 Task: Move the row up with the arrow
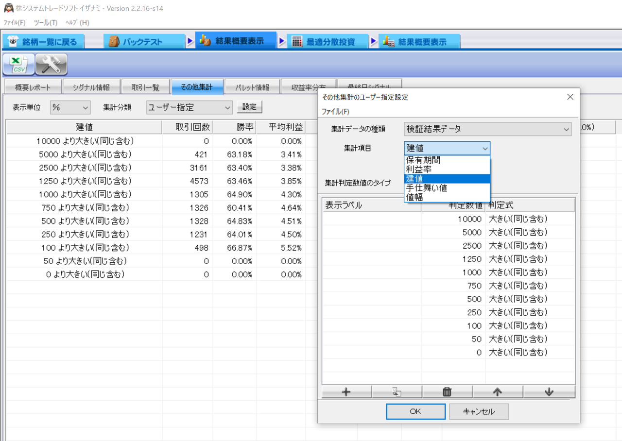498,392
